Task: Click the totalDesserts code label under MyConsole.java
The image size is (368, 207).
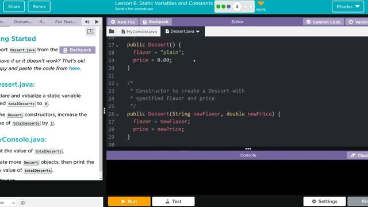Action: [48, 151]
